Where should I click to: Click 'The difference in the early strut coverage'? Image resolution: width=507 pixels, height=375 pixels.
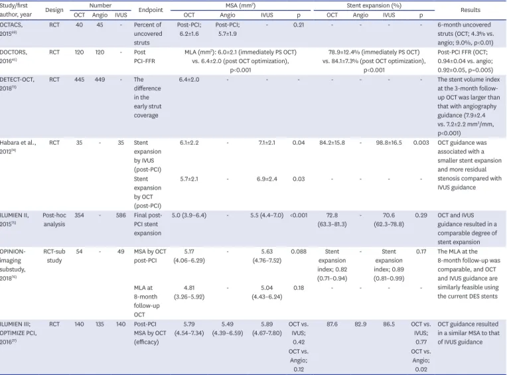[x=148, y=98]
